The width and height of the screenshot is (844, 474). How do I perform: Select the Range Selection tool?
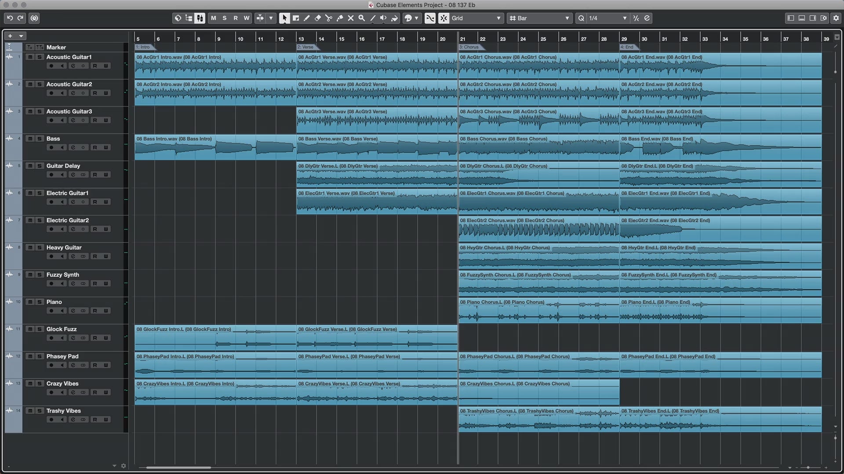tap(296, 18)
